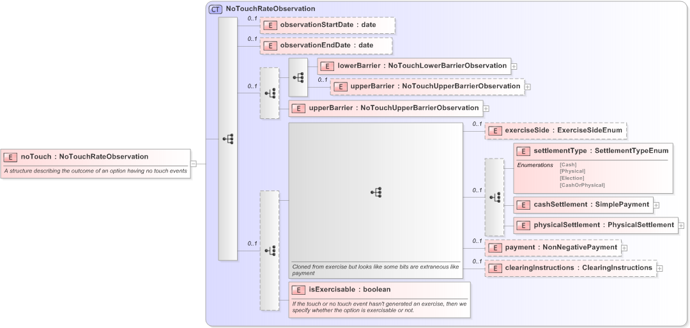Viewport: 690px width, 328px height.
Task: Click the E icon of lowerBarrier element
Action: point(327,66)
